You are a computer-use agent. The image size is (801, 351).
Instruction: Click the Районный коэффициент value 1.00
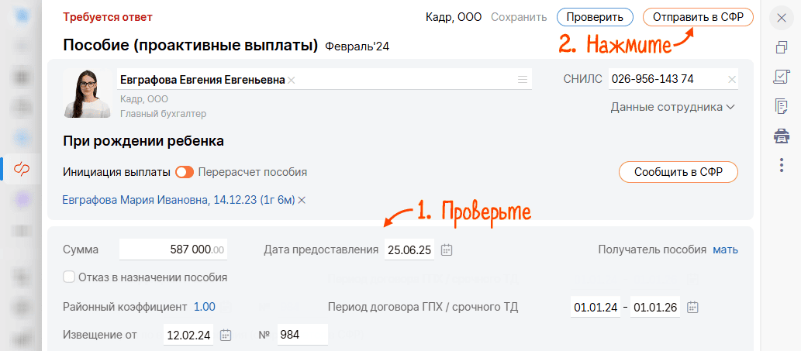[204, 307]
